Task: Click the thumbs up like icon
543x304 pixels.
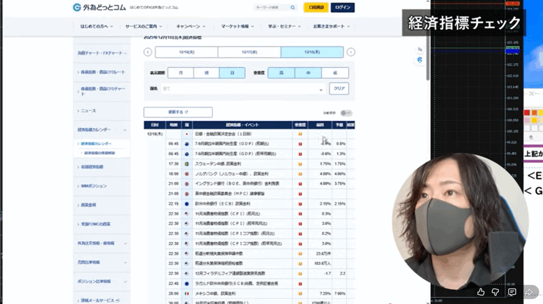Action: coord(481,292)
